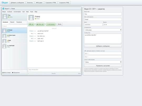Image resolution: width=142 pixels, height=106 pixels.
Task: Click the green dot next to Artem Isaev
Action: 8,35
